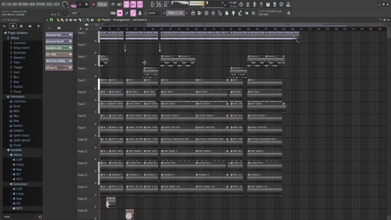Select the playback speaker tool in playlist
The height and width of the screenshot is (220, 391).
click(x=92, y=20)
